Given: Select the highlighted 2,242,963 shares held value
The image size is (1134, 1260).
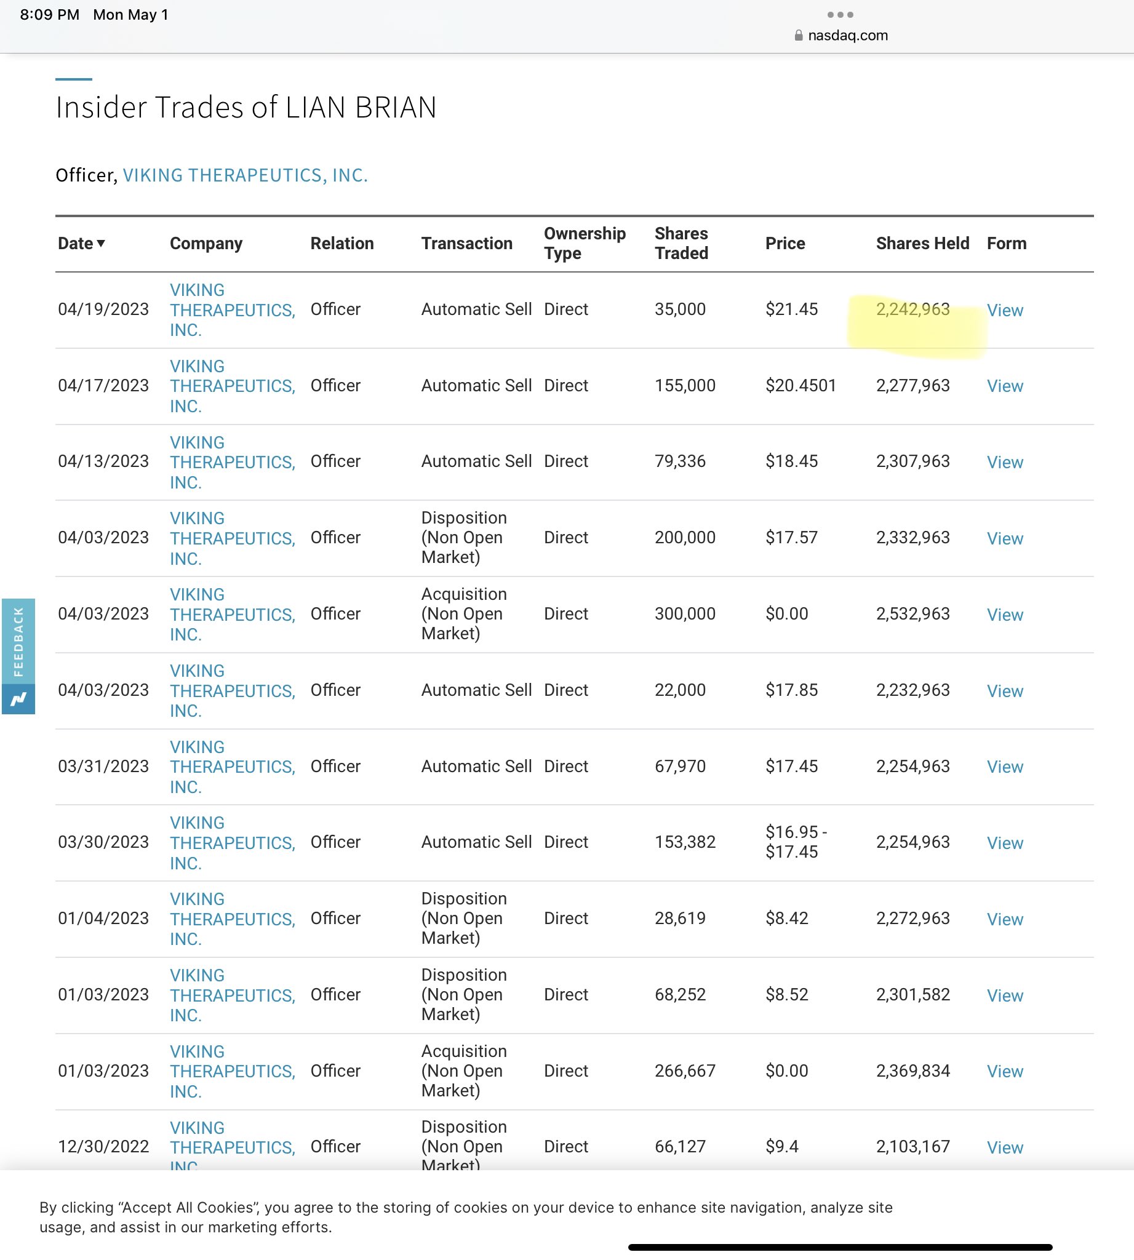Looking at the screenshot, I should tap(913, 309).
